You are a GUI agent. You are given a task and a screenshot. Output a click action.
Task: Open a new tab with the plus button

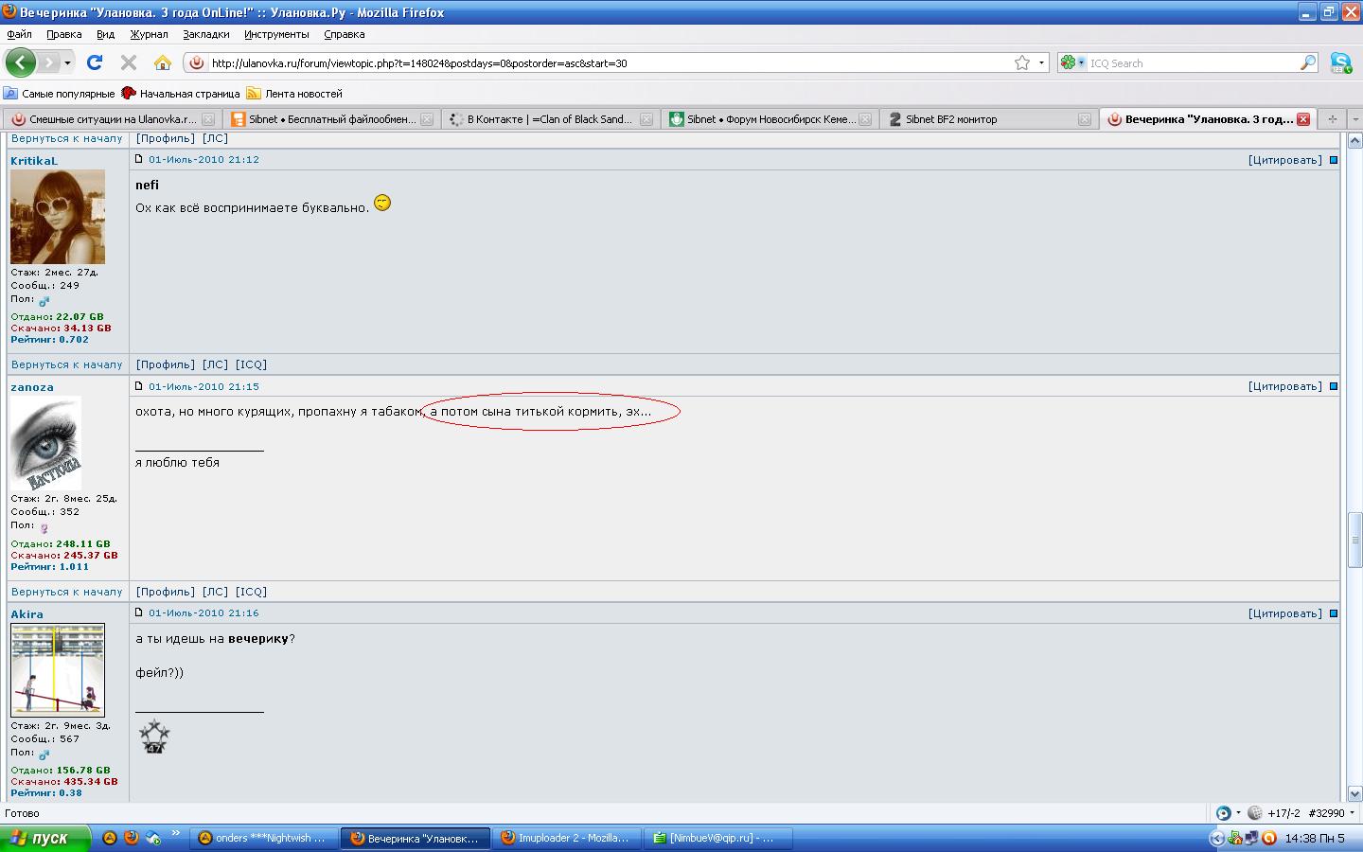[1333, 118]
